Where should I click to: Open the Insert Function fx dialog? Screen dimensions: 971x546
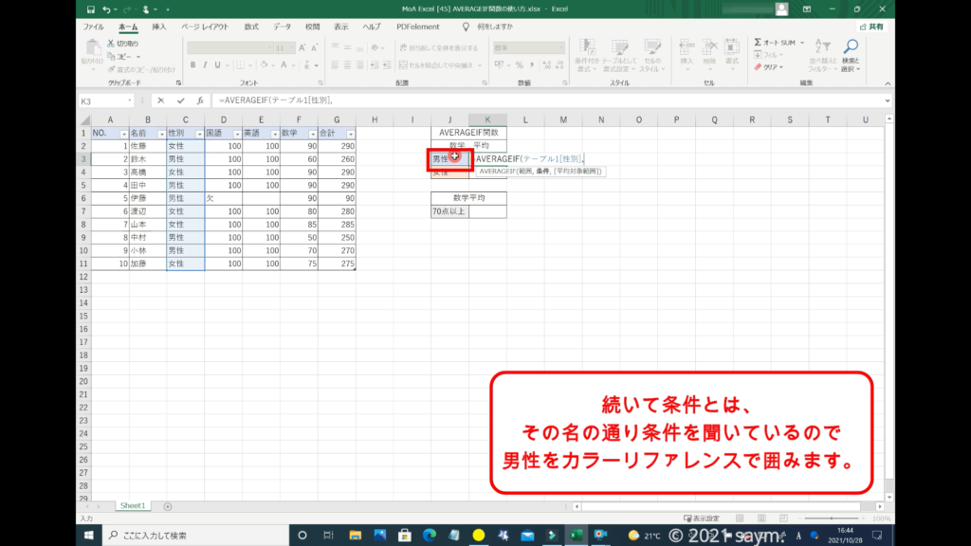tap(199, 100)
